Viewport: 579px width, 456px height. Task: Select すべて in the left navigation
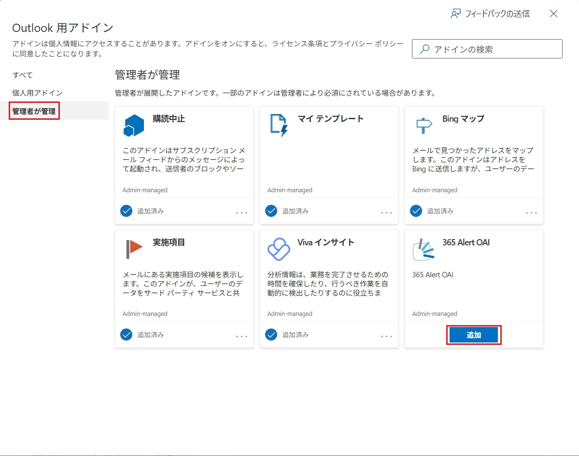point(23,75)
